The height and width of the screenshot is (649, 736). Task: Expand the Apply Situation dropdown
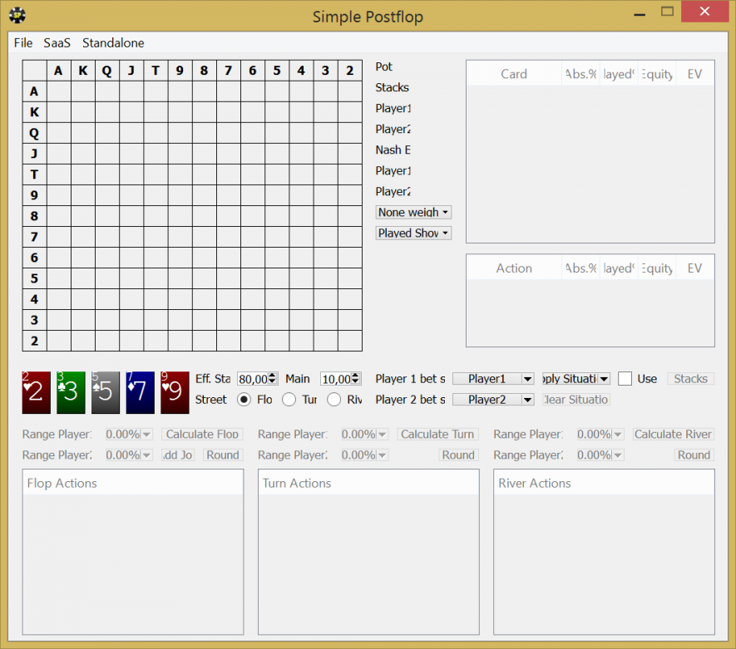coord(576,378)
